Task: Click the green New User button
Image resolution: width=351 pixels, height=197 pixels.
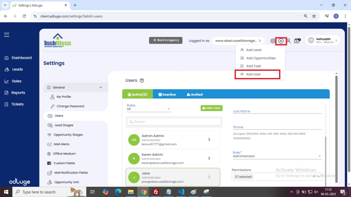Action: coord(211,108)
